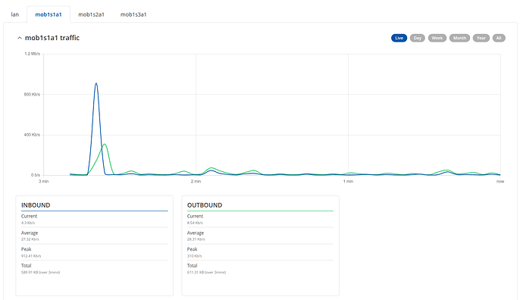Click the INBOUND panel heading
Viewport: 523px width, 300px height.
point(36,205)
